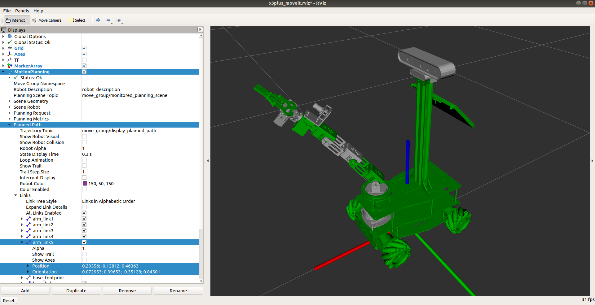Toggle Show Robot Visual checkbox
This screenshot has height=305, width=595.
[84, 136]
